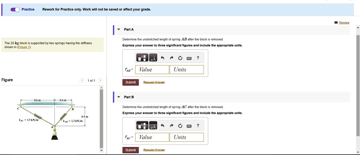The width and height of the screenshot is (360, 155).
Task: Reset the Part A answer field
Action: click(x=180, y=58)
